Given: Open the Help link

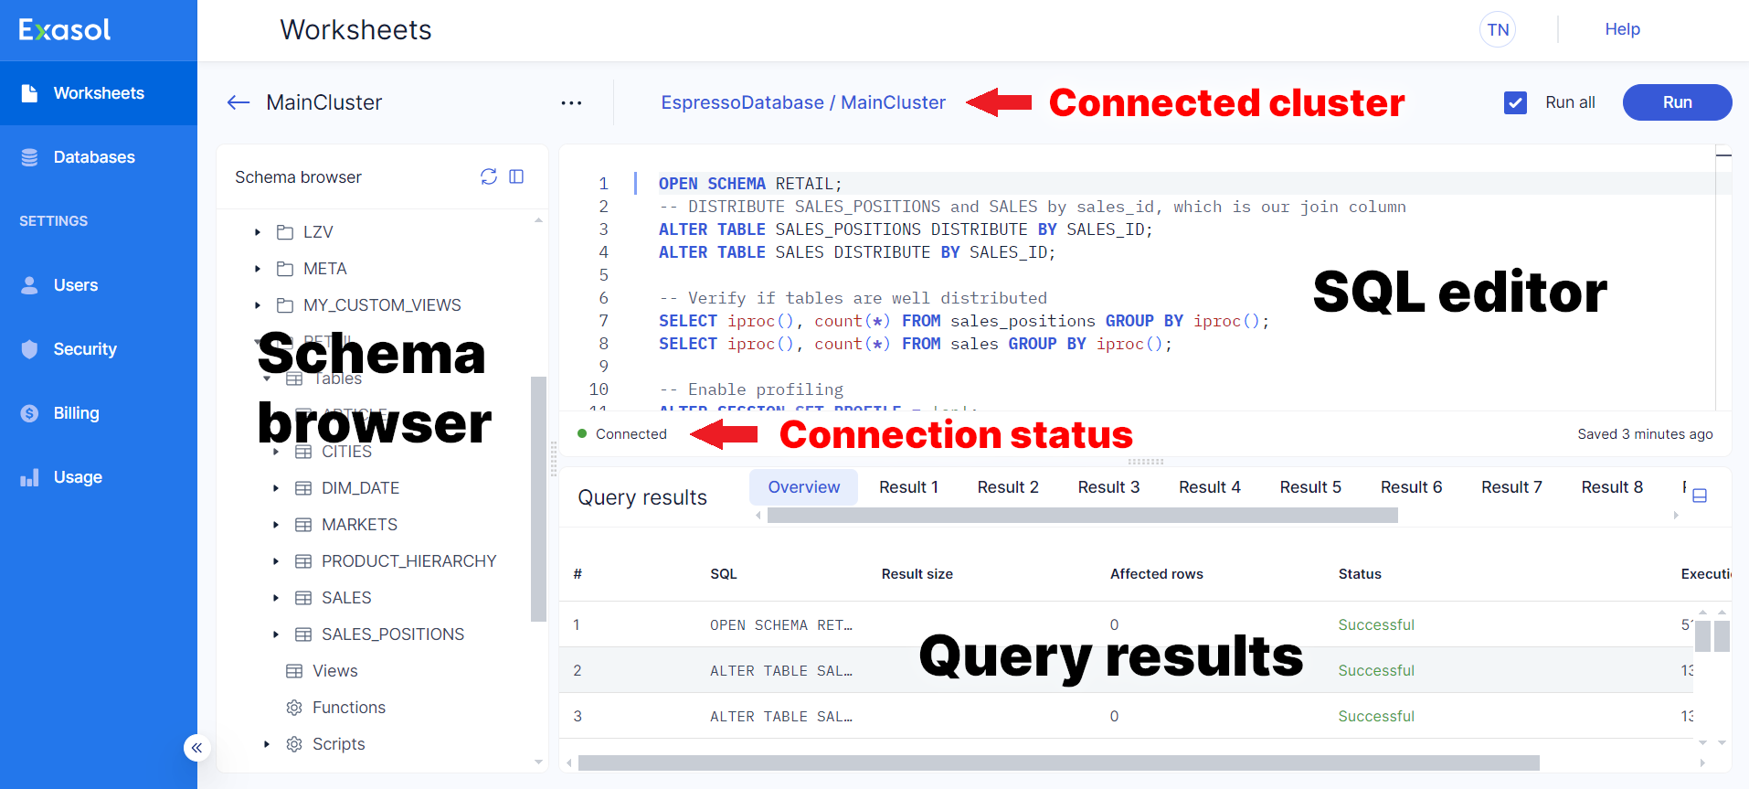Looking at the screenshot, I should pos(1622,29).
